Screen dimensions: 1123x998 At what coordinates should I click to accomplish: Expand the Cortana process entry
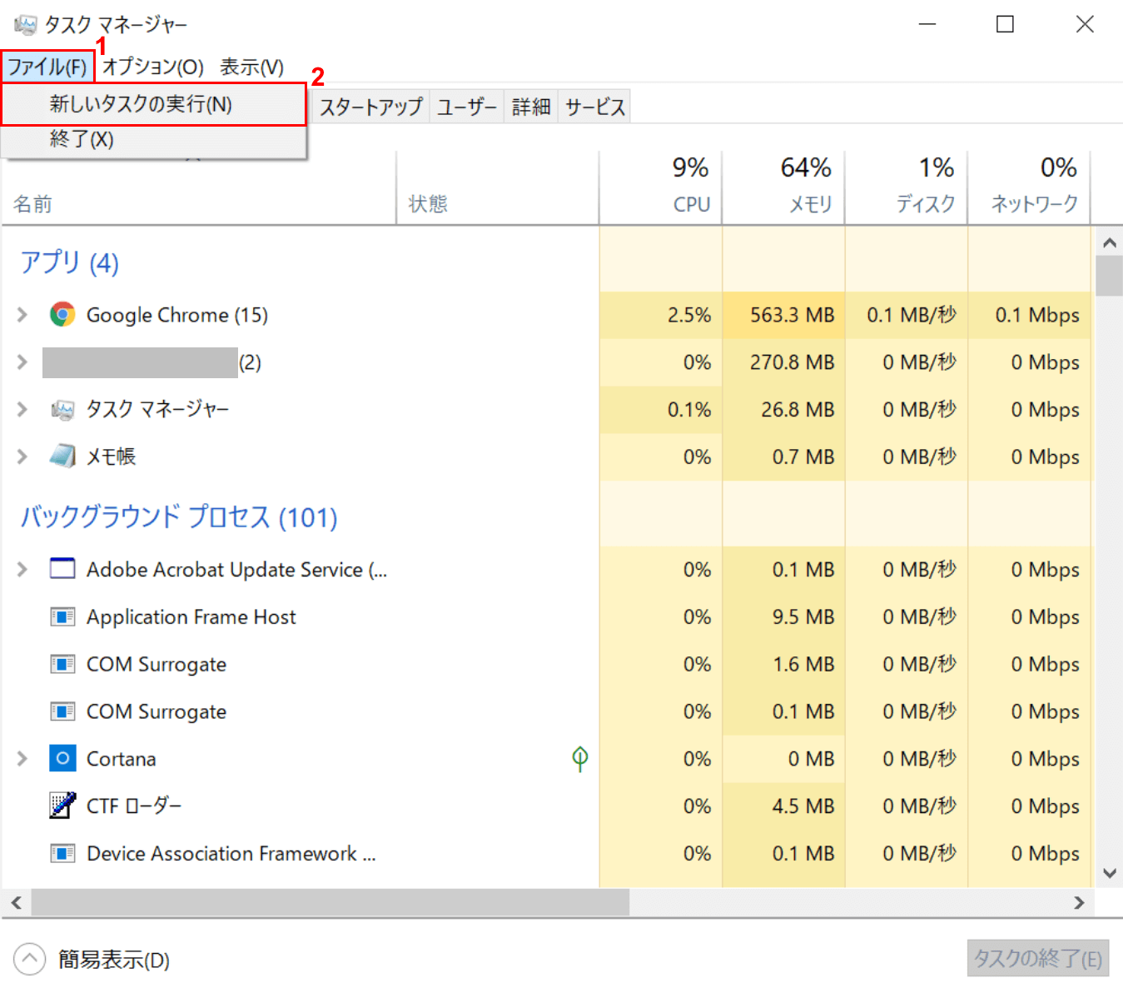[x=22, y=759]
